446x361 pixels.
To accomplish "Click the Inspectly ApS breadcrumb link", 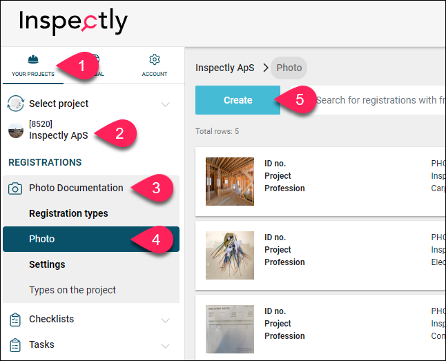I will pyautogui.click(x=224, y=68).
